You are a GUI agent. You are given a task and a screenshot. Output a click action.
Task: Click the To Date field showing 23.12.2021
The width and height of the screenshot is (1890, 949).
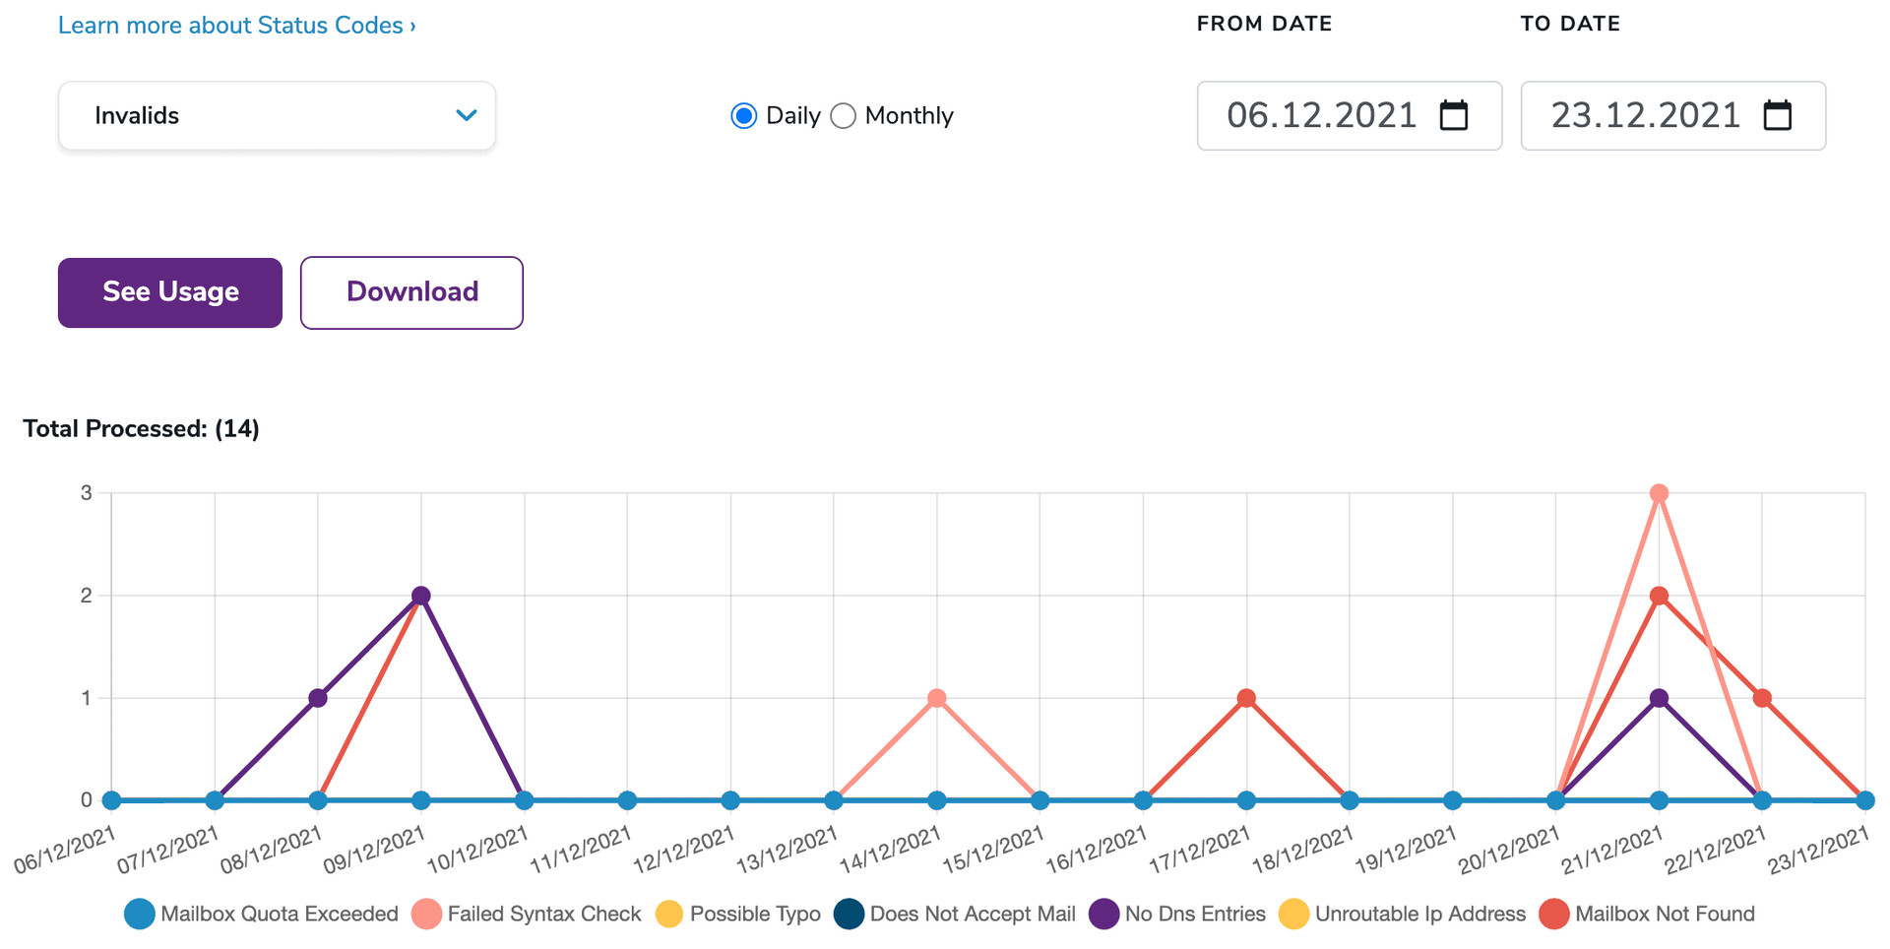tap(1645, 116)
